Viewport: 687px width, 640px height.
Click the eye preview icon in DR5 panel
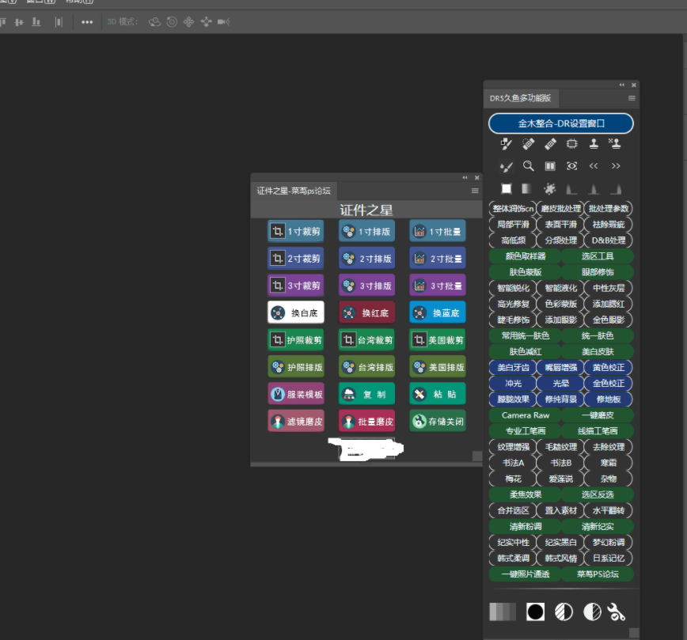click(571, 166)
